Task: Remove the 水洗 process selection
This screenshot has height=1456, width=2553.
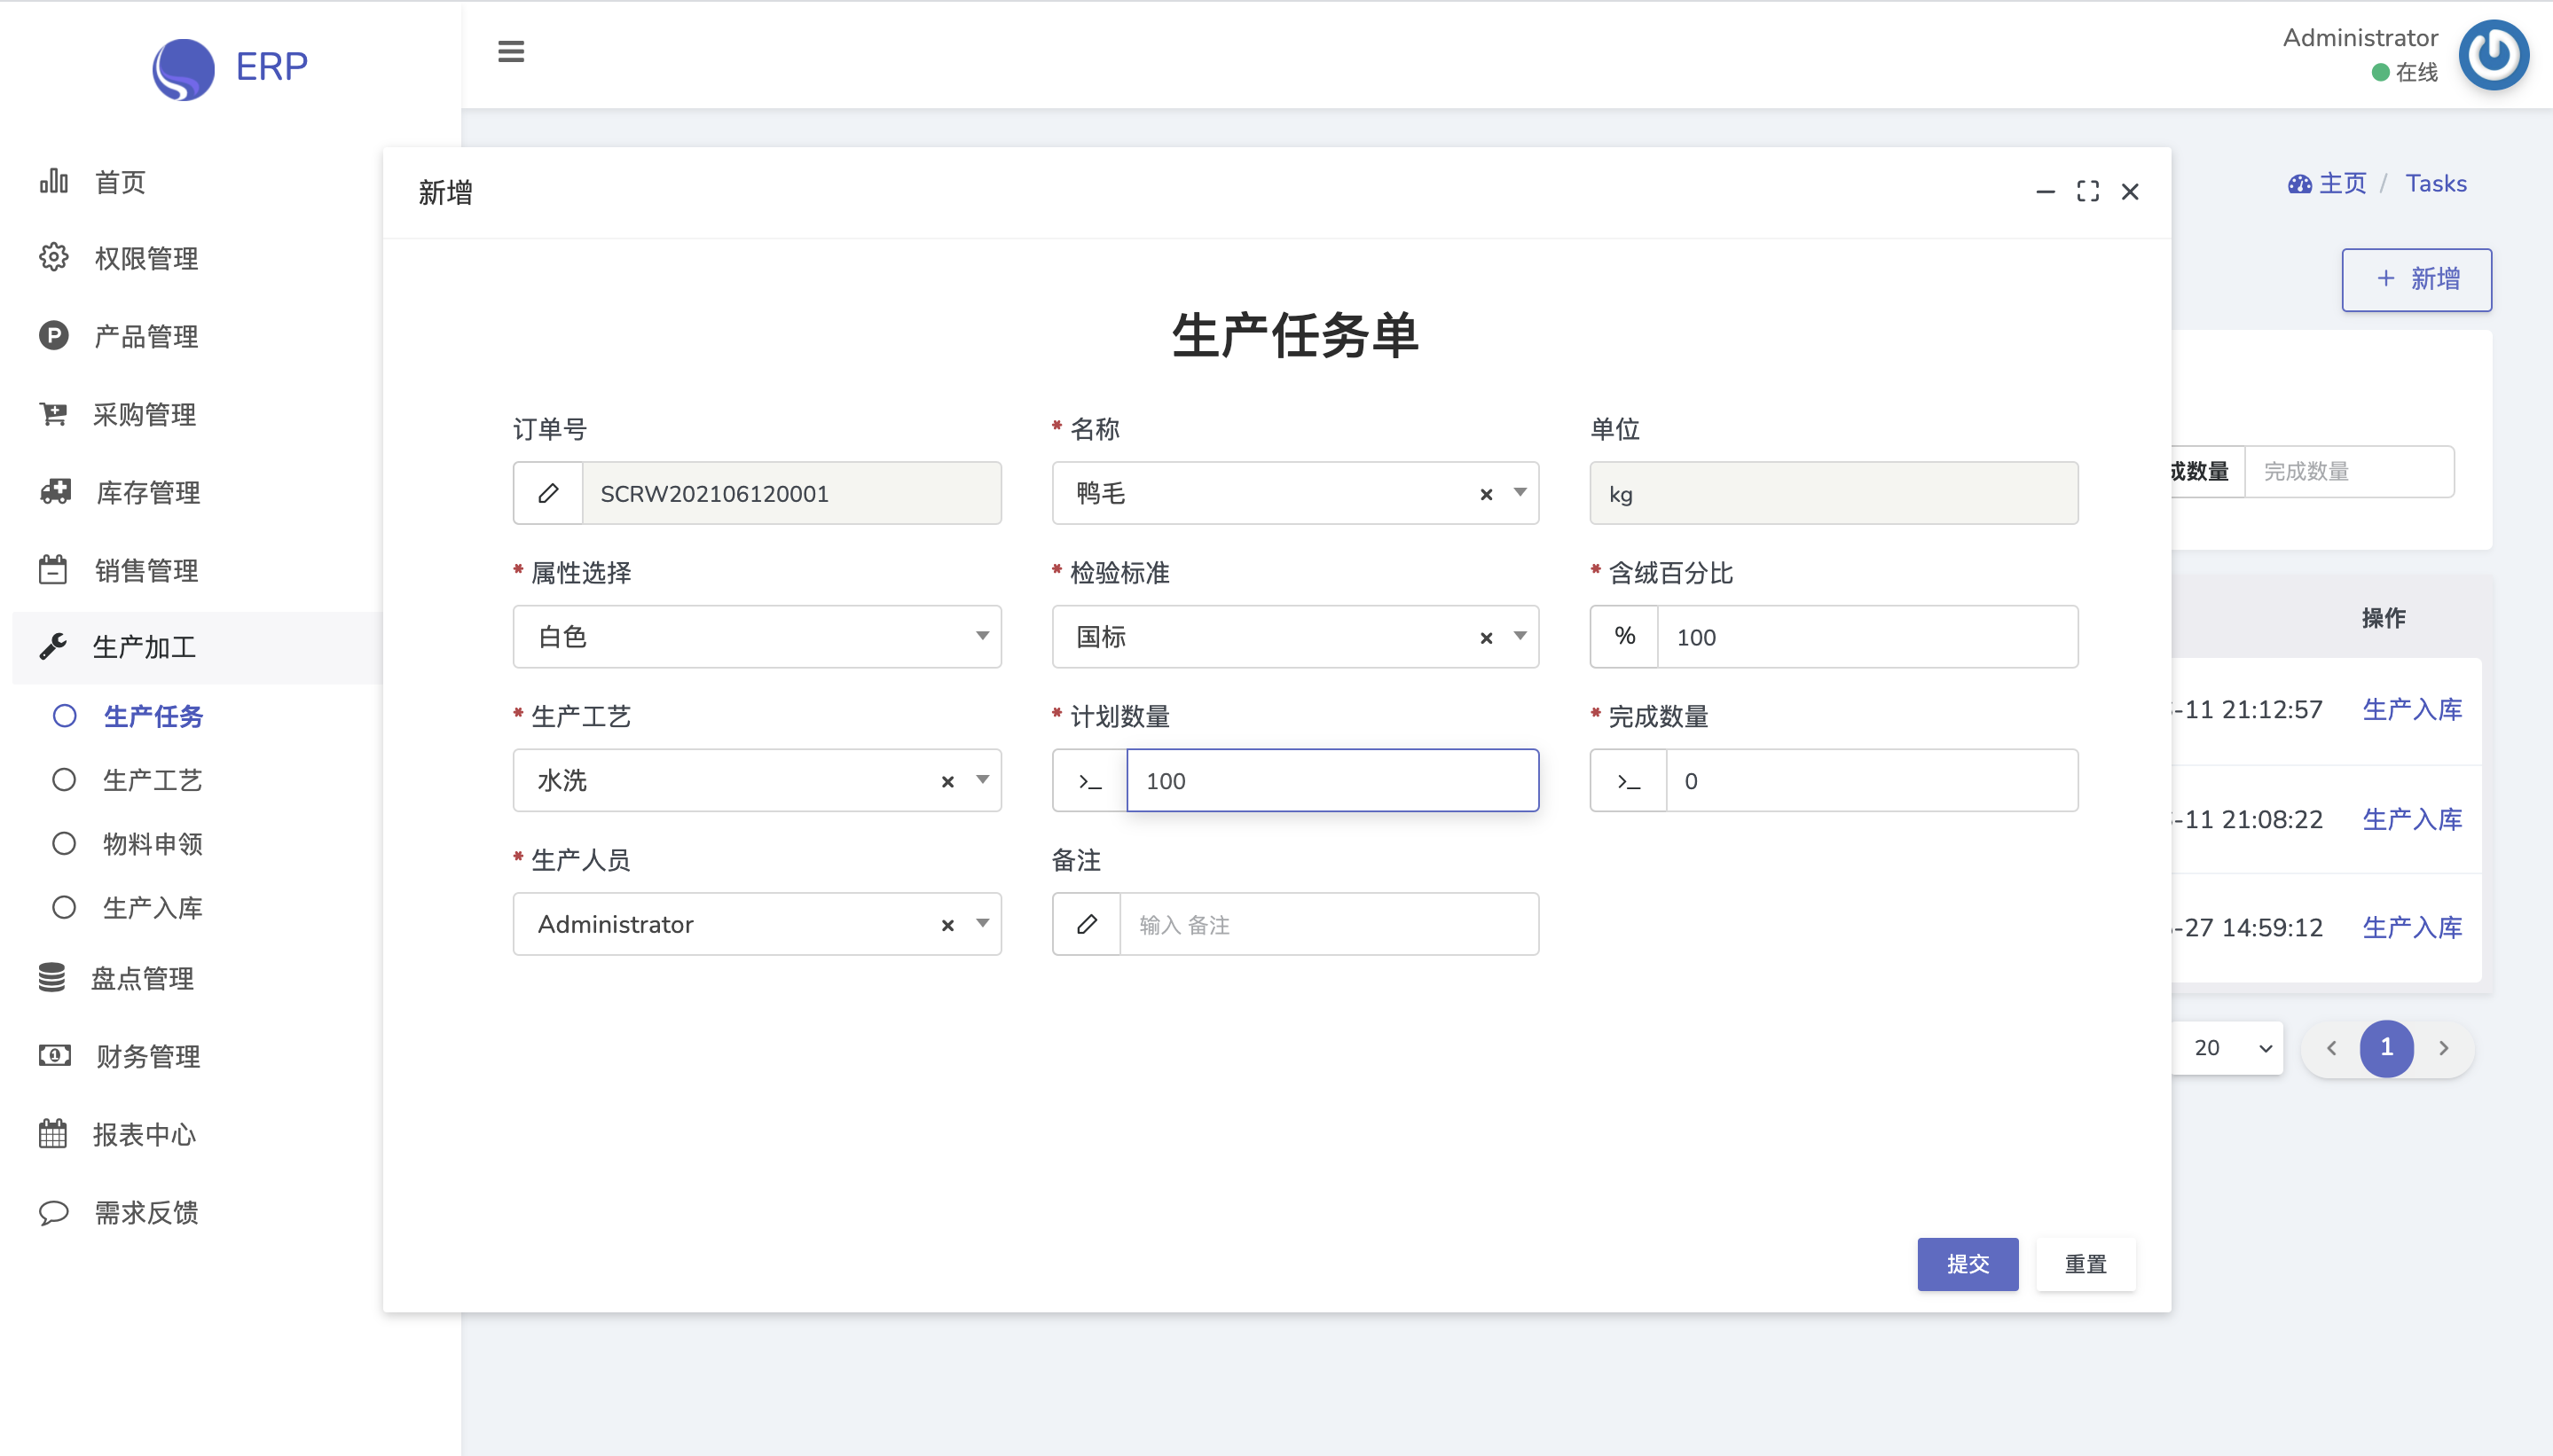Action: (x=947, y=782)
